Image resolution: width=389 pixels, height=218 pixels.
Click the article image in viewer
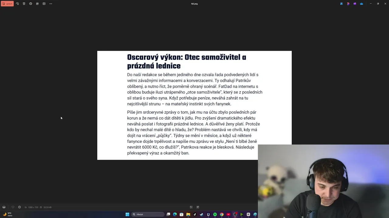[194, 105]
